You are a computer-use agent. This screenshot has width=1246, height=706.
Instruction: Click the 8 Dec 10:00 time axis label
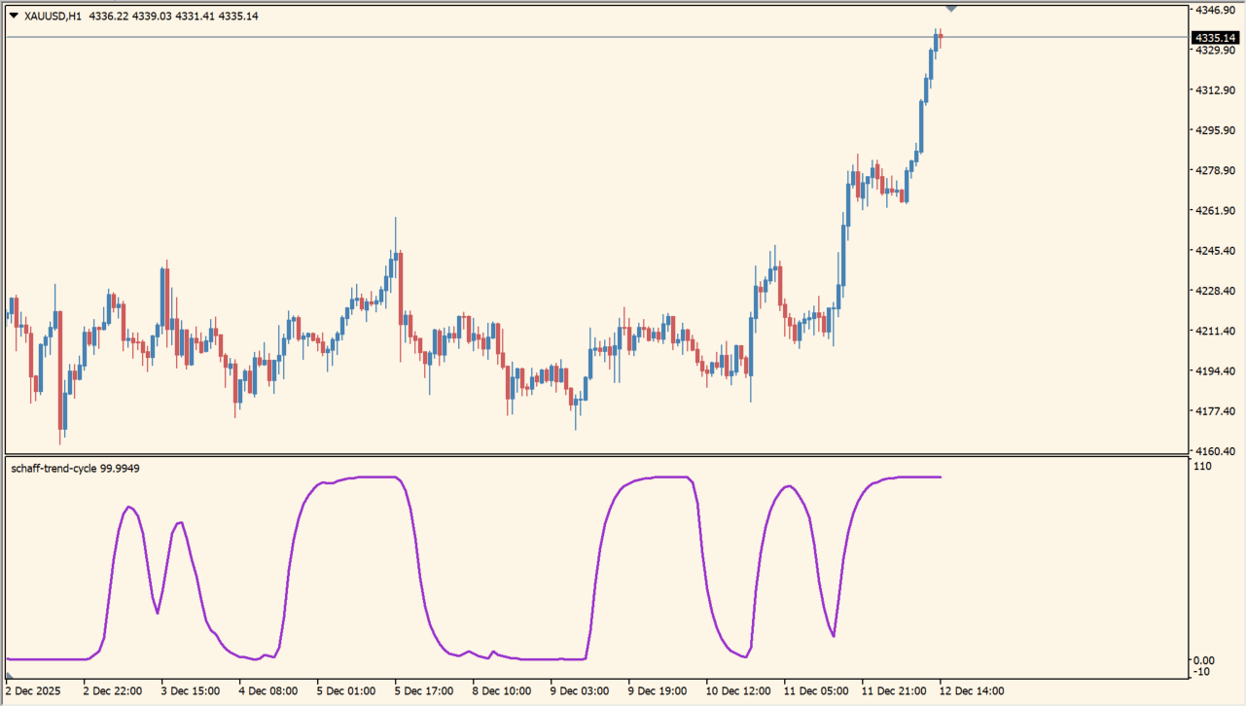[x=502, y=691]
